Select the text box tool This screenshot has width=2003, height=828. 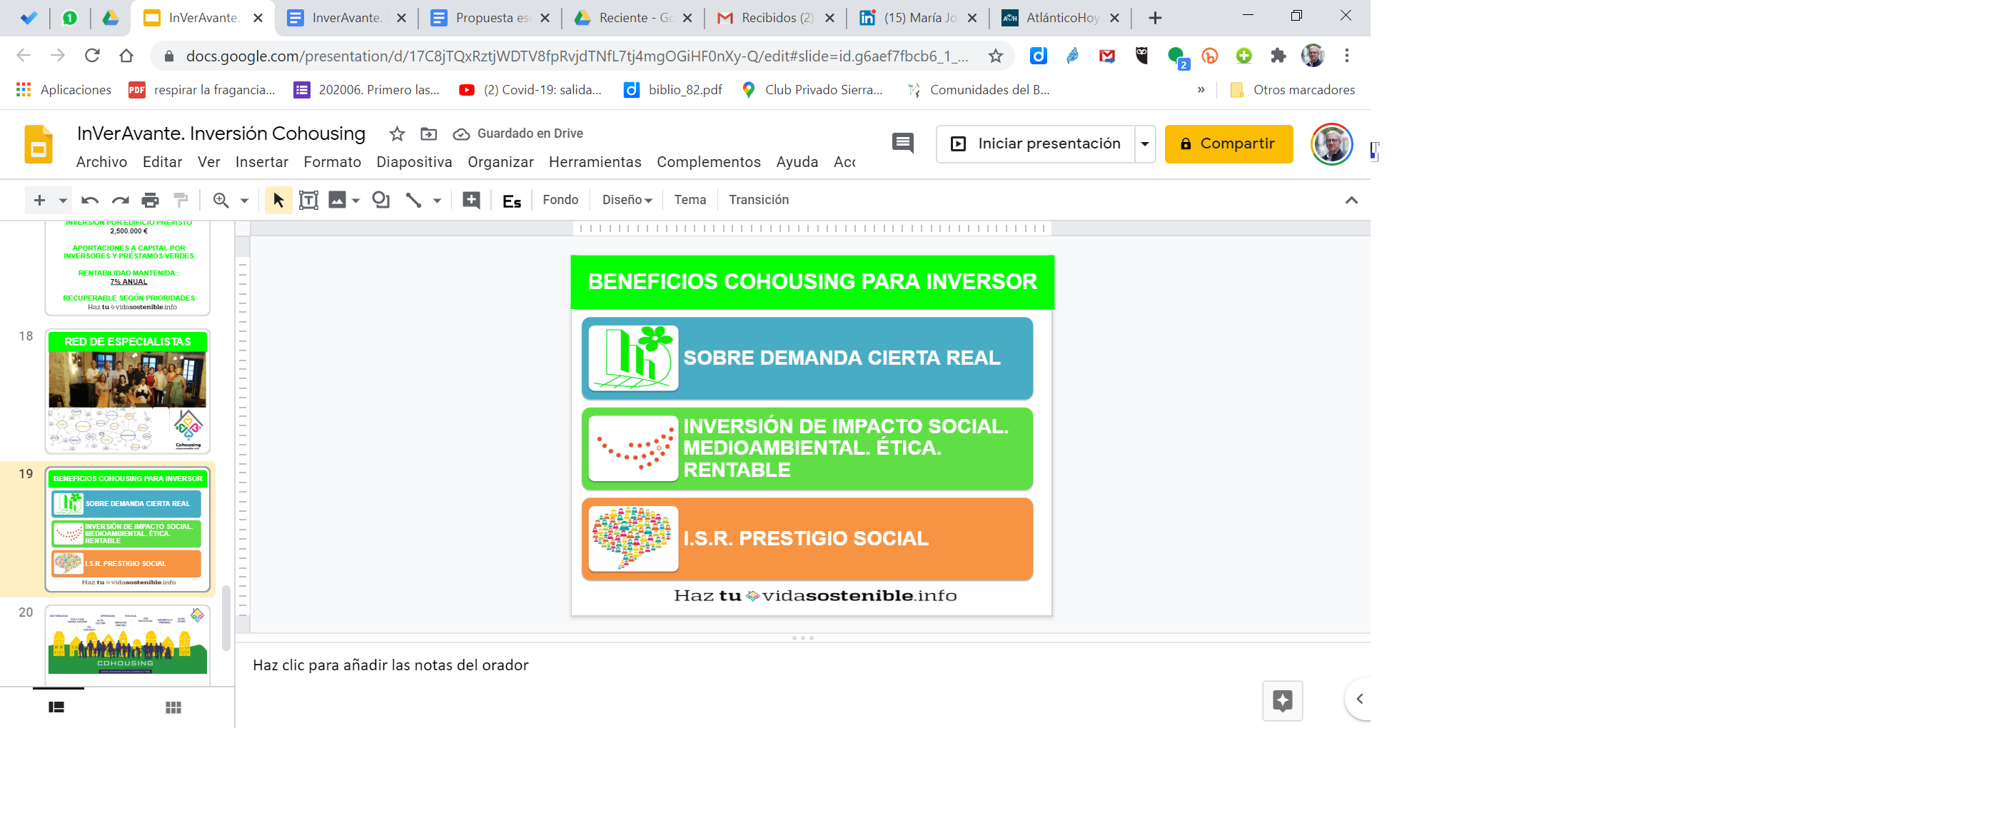308,200
